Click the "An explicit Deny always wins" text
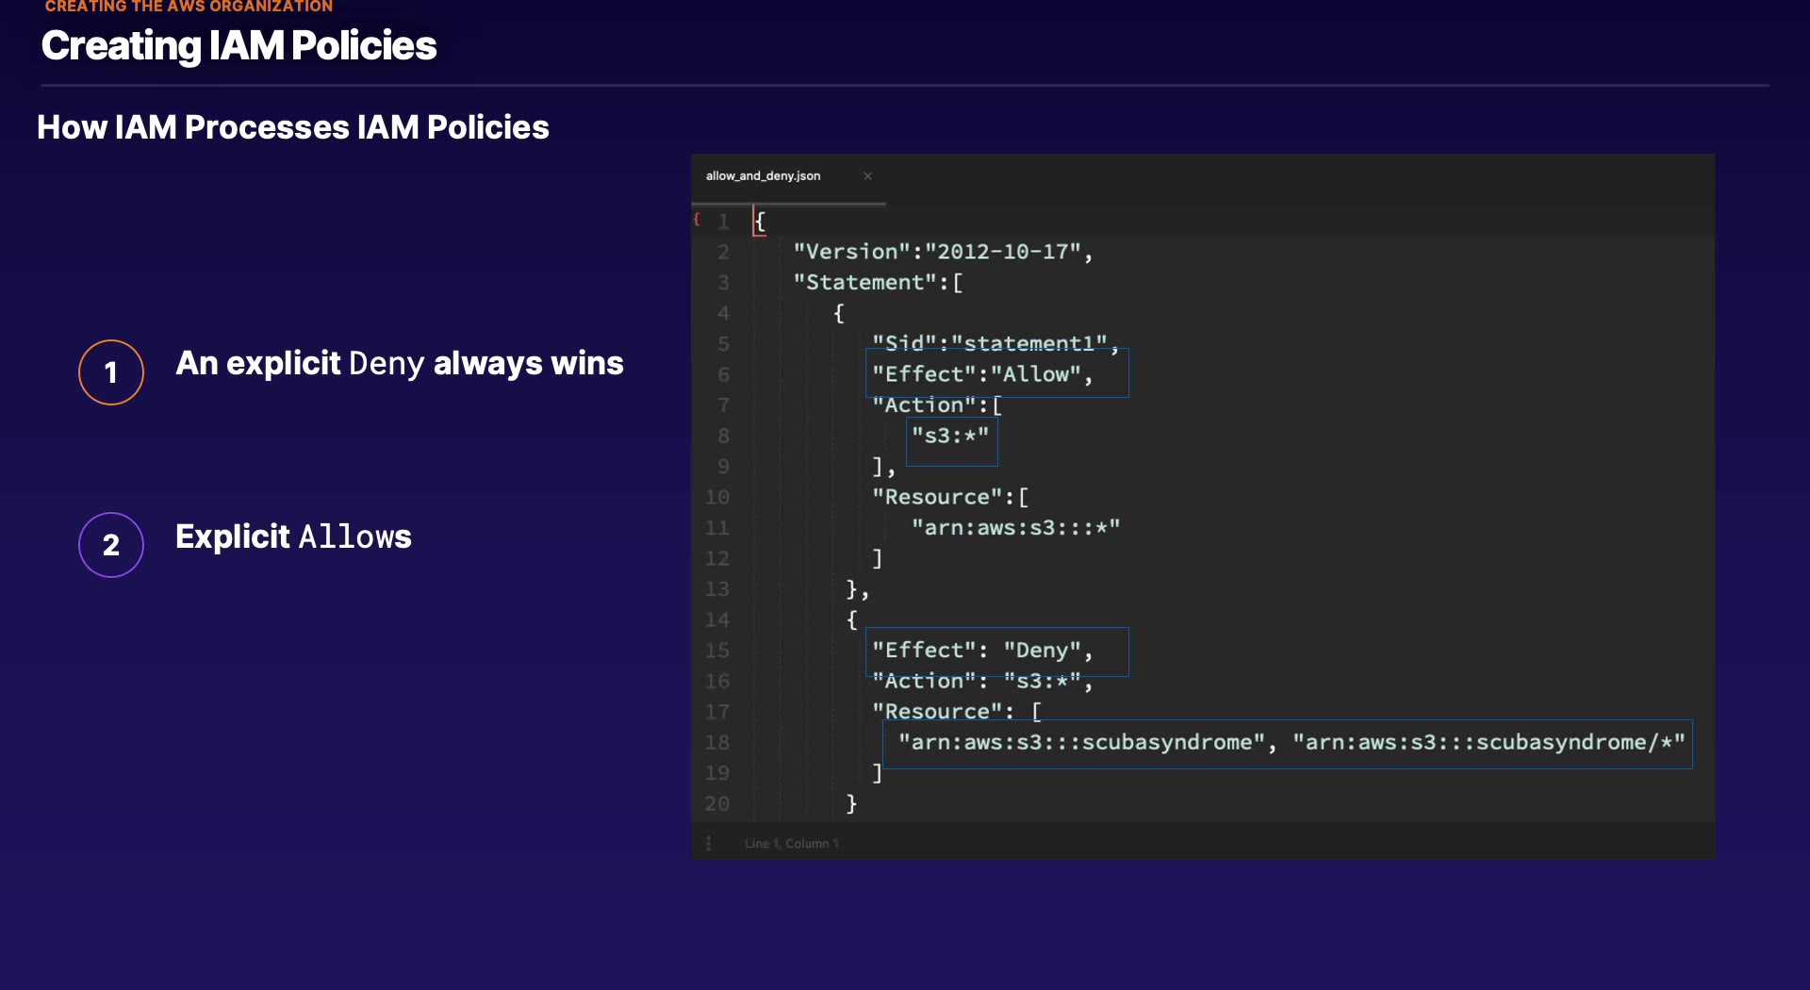The image size is (1810, 990). pos(400,364)
